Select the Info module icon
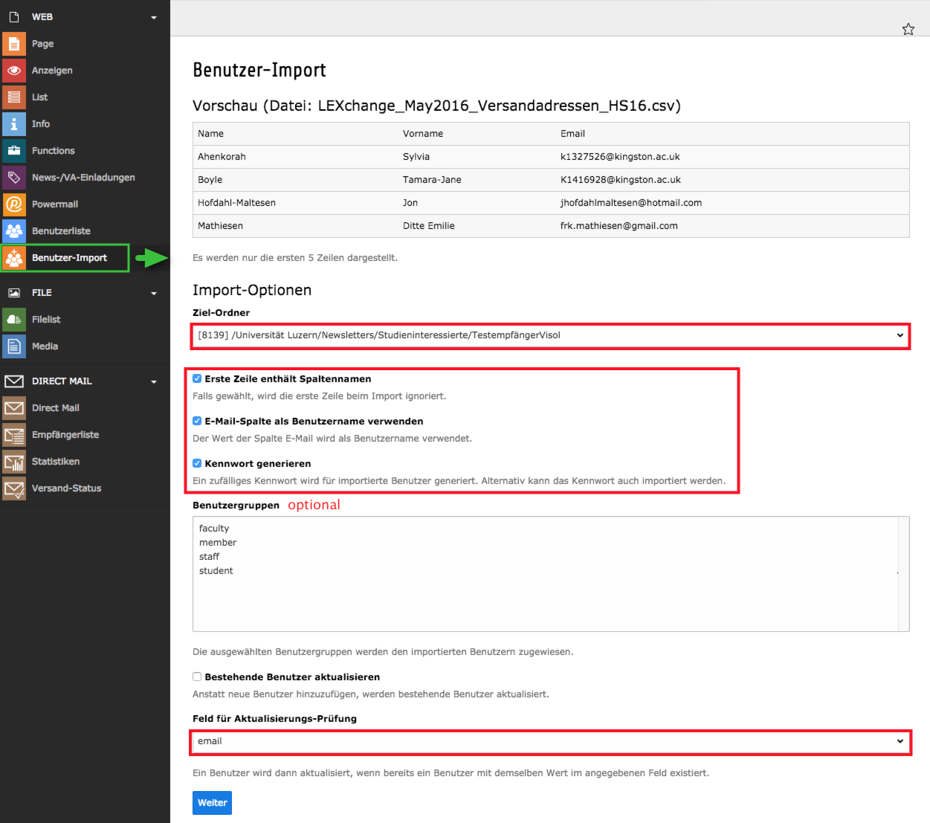Viewport: 930px width, 823px height. [x=14, y=124]
